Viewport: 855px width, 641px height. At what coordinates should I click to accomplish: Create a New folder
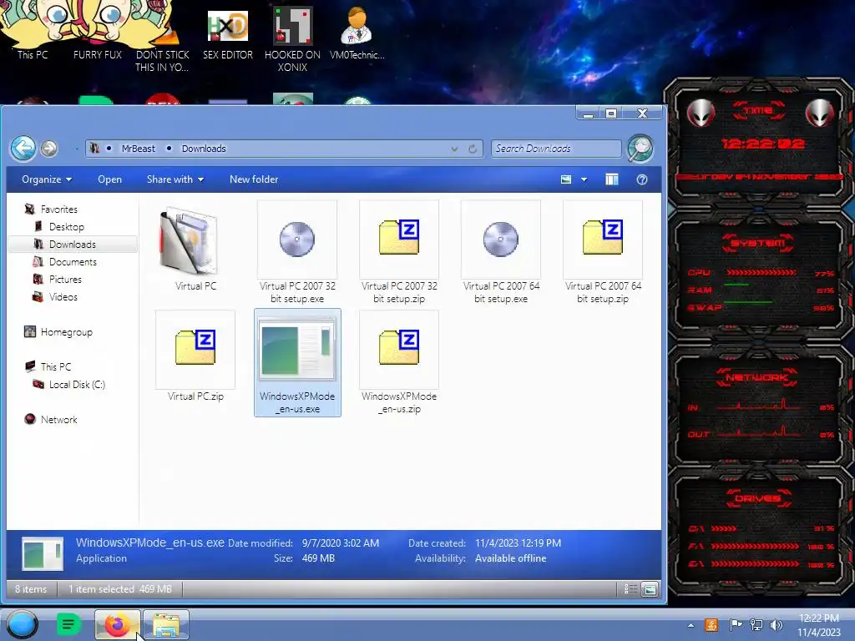pyautogui.click(x=254, y=179)
